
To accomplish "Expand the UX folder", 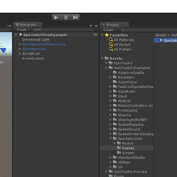I will point(111,167).
